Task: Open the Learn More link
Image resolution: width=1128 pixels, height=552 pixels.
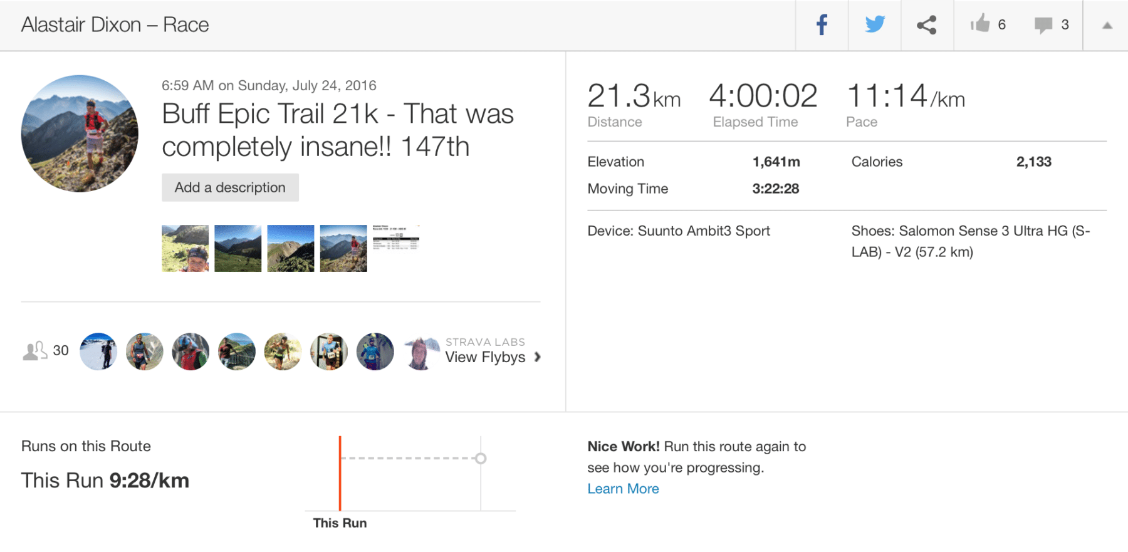Action: [x=623, y=489]
